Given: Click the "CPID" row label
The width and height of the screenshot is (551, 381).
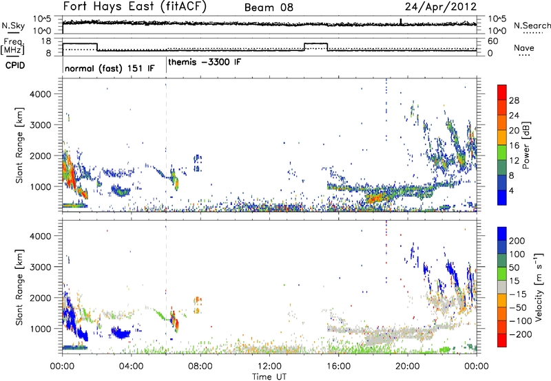Looking at the screenshot, I should (x=14, y=65).
